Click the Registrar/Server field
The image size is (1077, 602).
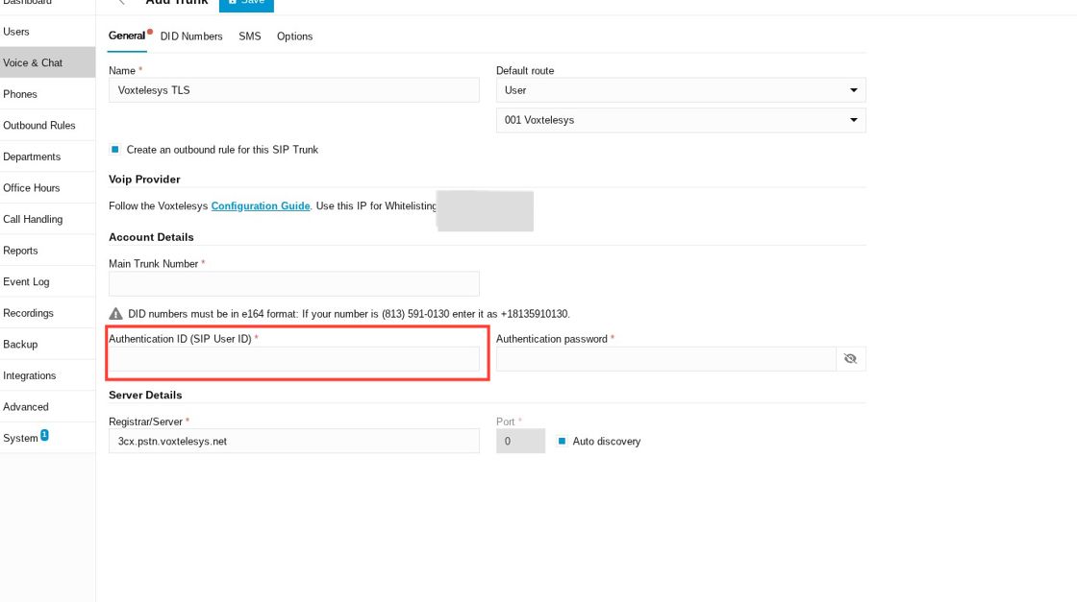[x=294, y=441]
